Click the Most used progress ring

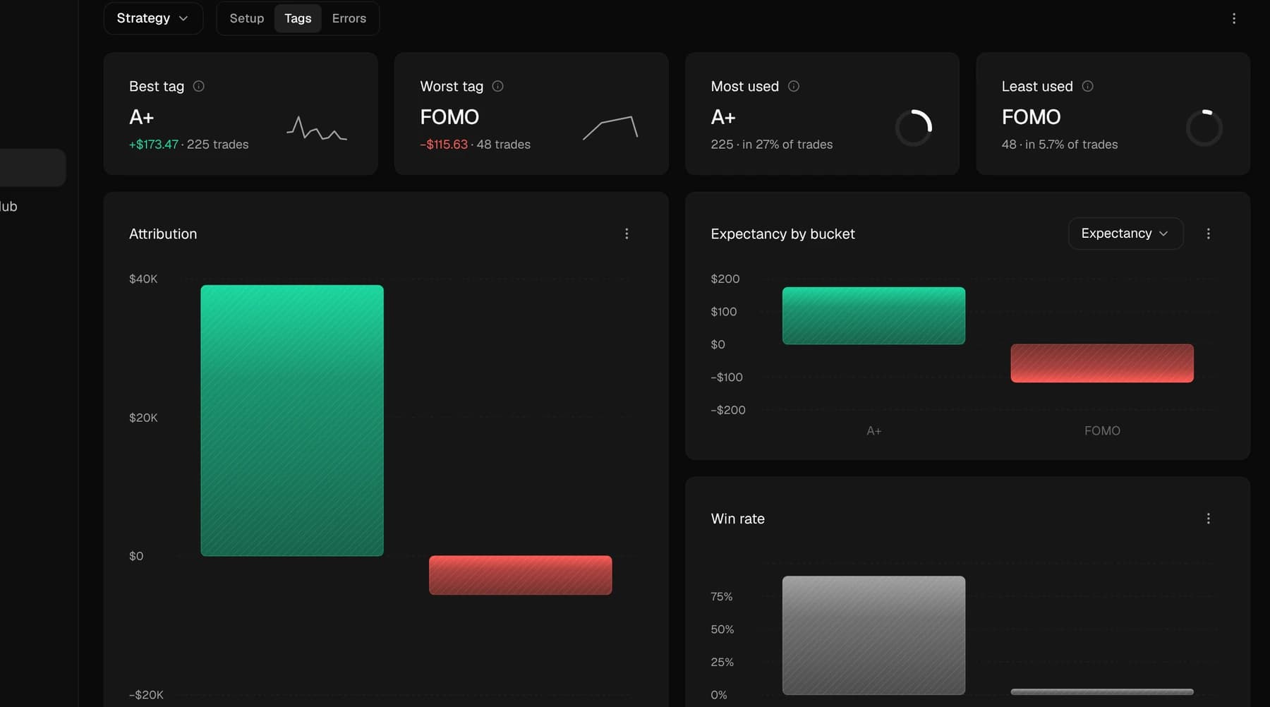914,128
